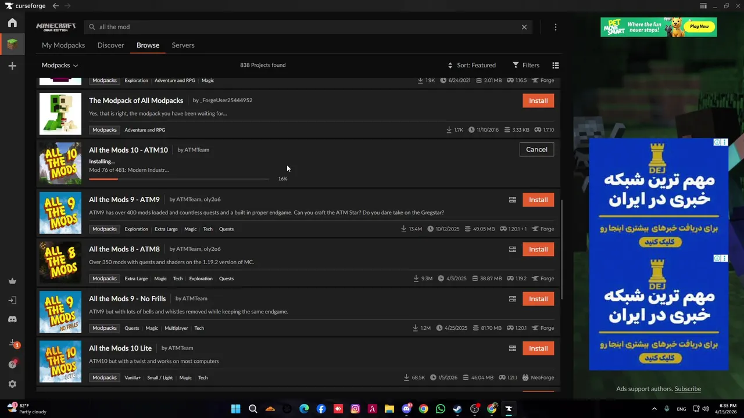Select the Minecraft game block in sidebar
Screen dimensions: 744x418
tap(12, 44)
